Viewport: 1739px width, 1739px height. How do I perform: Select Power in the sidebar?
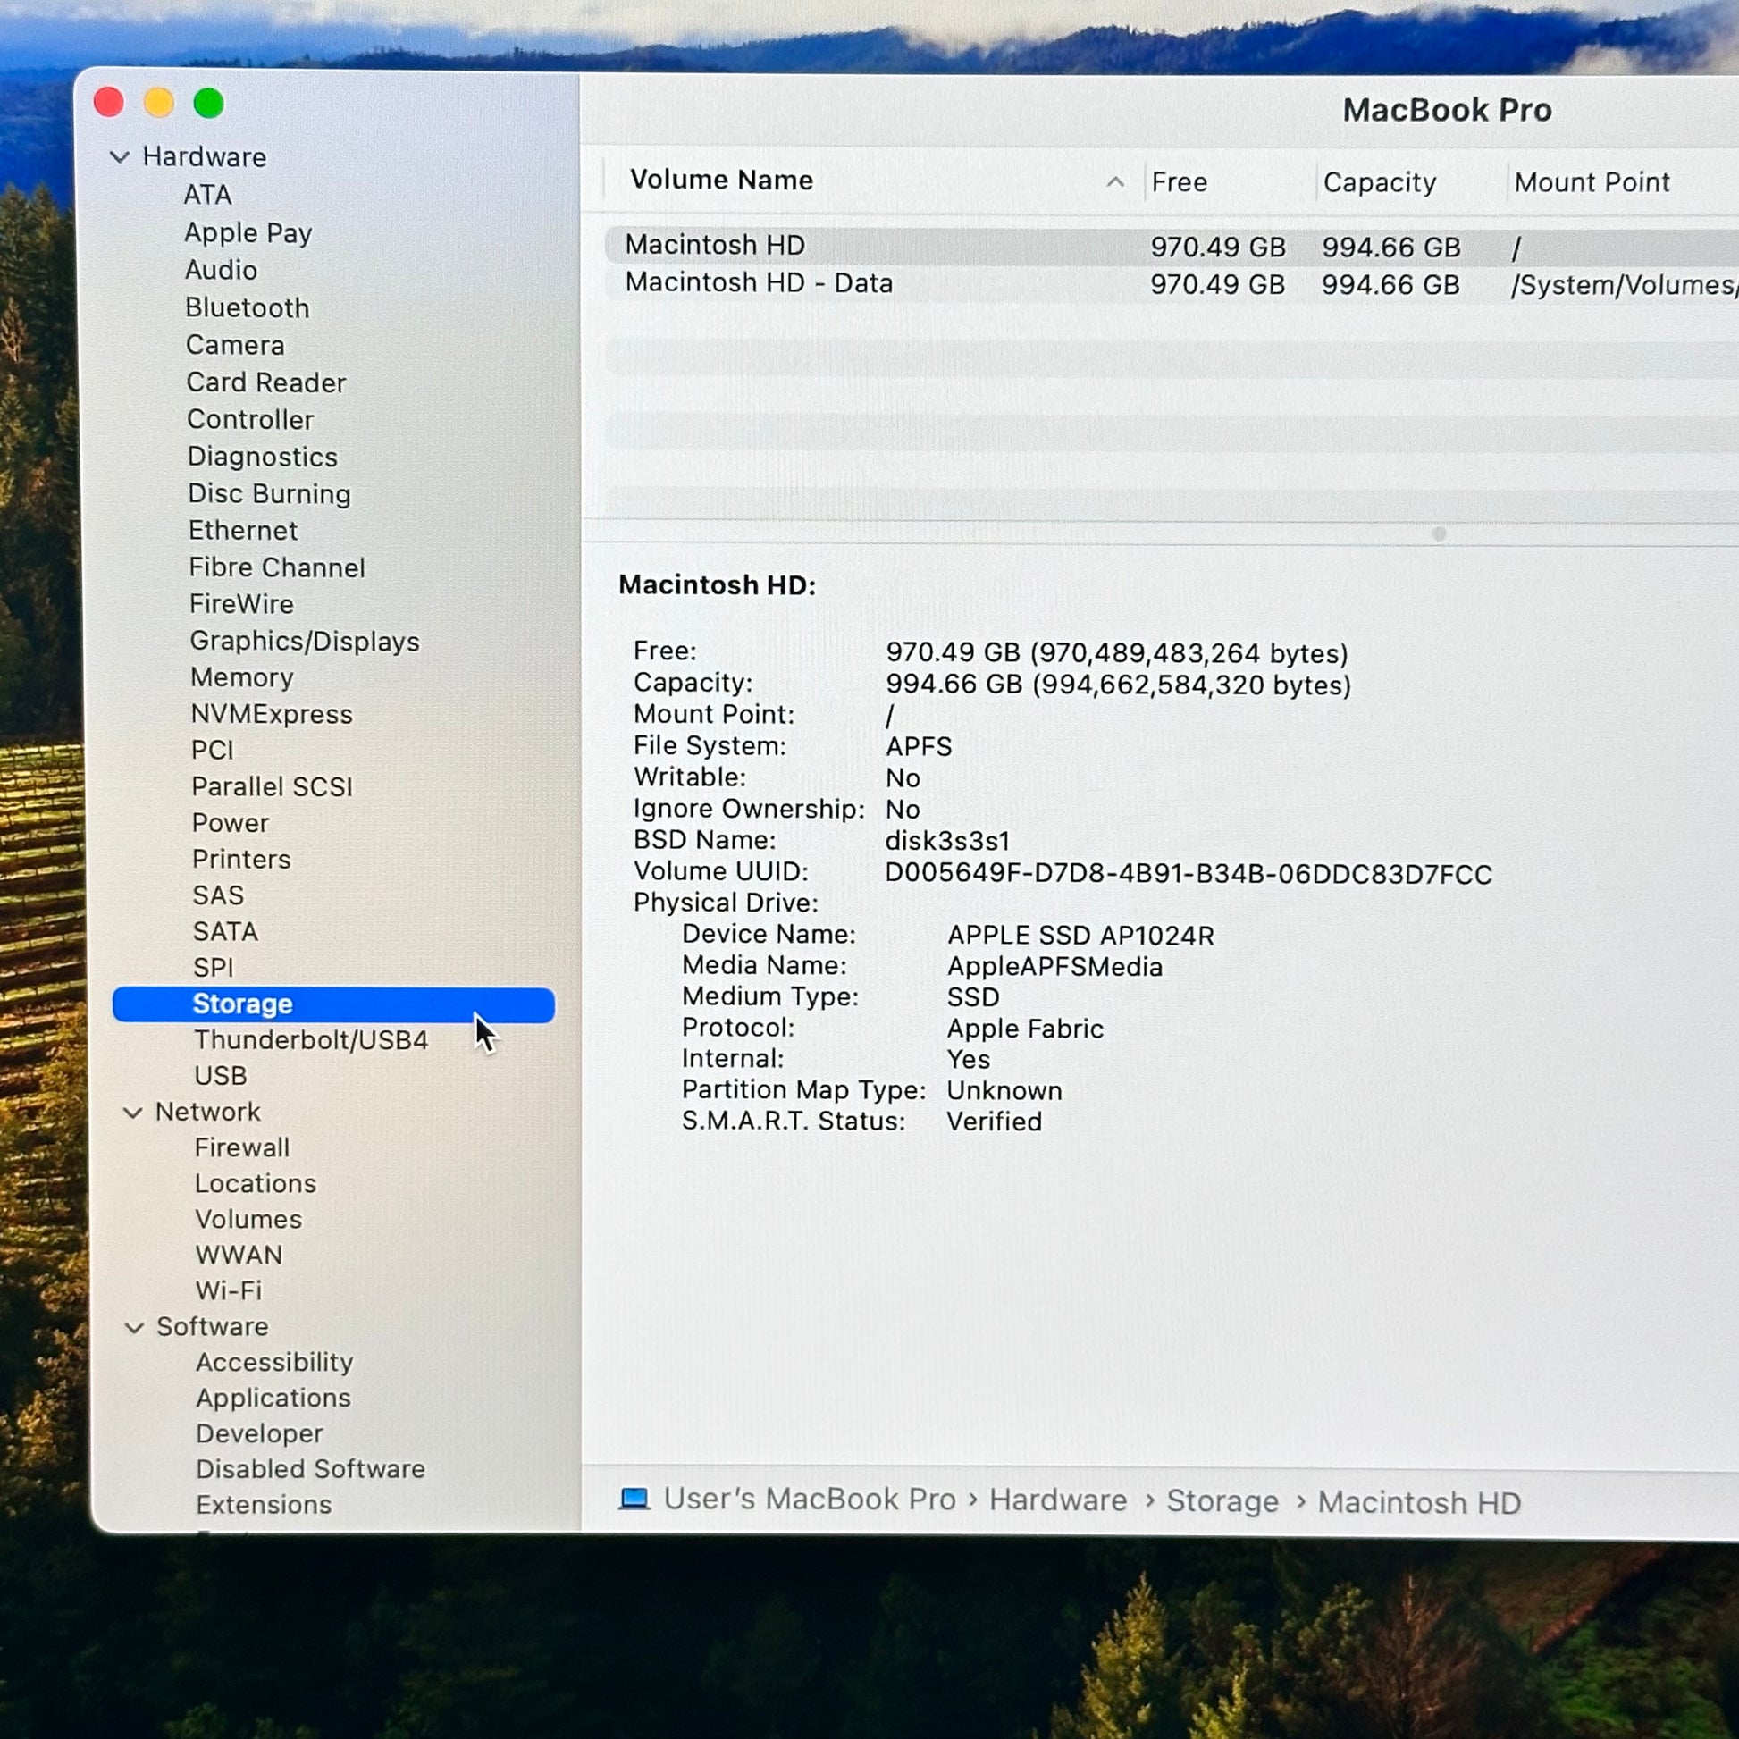[231, 824]
